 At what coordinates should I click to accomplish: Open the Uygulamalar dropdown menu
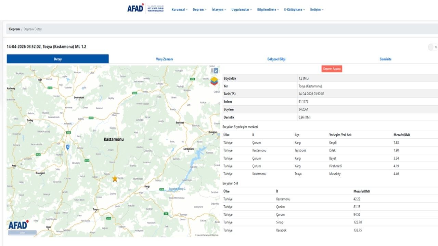(242, 10)
